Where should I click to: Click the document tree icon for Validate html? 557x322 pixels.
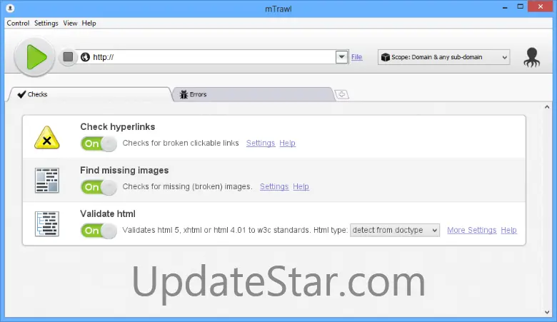point(47,224)
